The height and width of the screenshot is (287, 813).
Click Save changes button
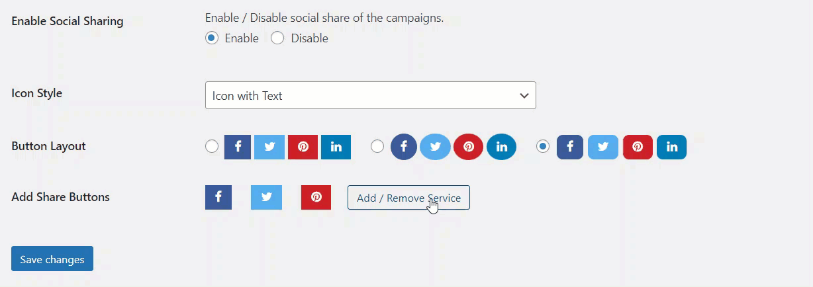coord(52,259)
